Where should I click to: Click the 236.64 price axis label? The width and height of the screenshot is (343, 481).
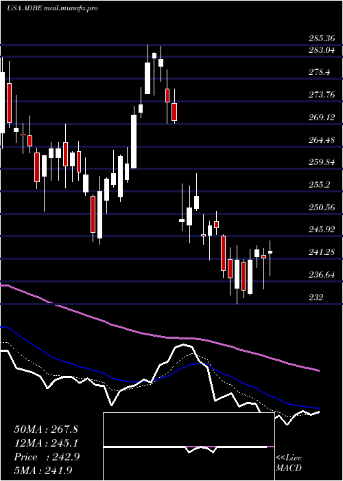322,275
